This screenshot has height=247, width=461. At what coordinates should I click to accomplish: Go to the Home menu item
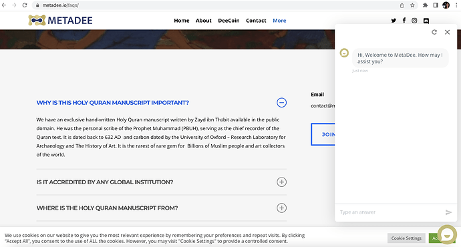(182, 21)
